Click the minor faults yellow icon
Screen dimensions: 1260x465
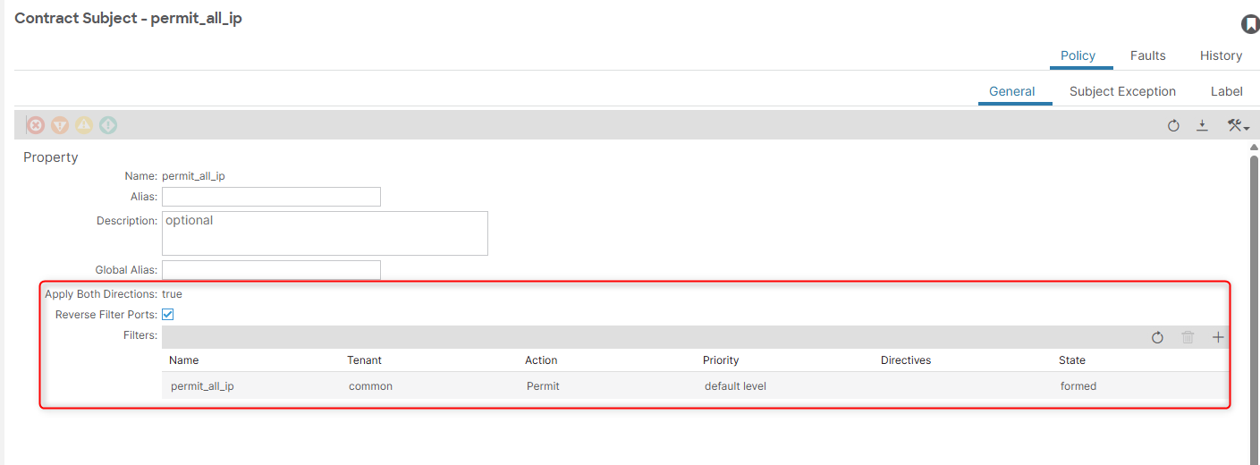pyautogui.click(x=84, y=126)
